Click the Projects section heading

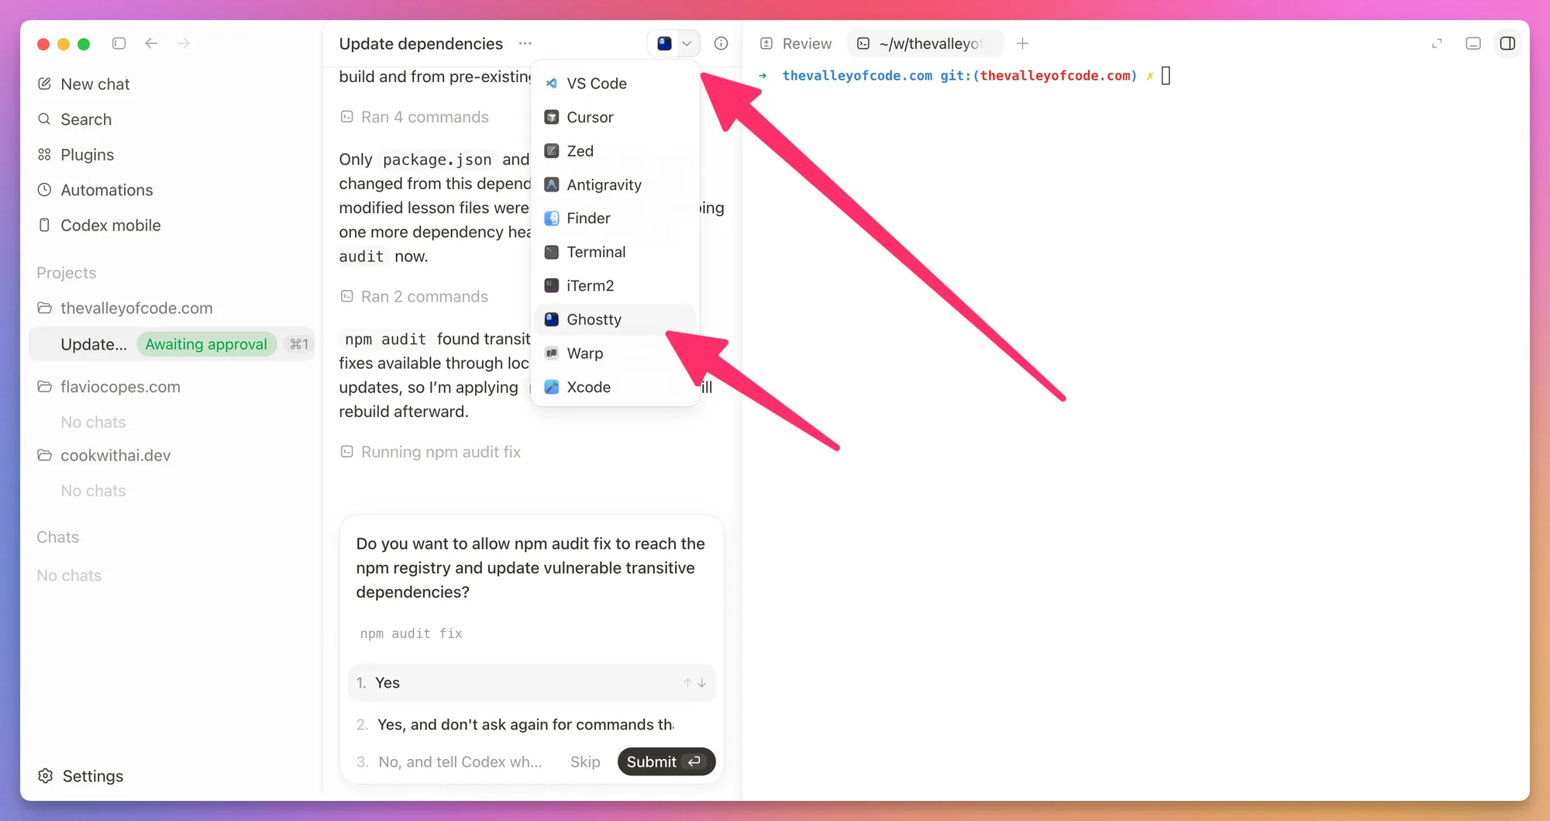67,273
